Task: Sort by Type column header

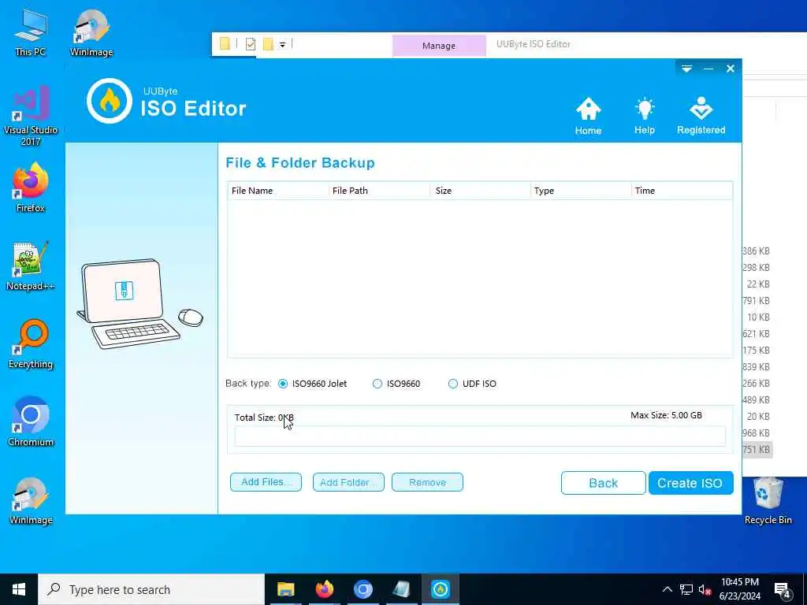Action: click(581, 191)
